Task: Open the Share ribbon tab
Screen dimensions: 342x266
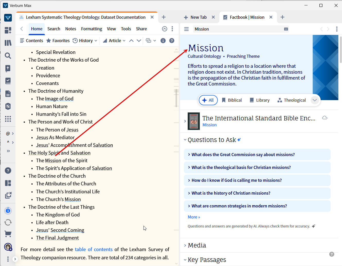Action: 141,29
